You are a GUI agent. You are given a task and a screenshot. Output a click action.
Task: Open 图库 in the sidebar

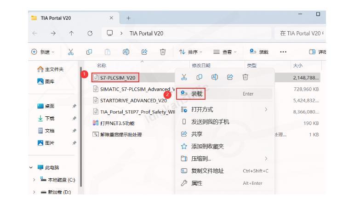tap(46, 81)
